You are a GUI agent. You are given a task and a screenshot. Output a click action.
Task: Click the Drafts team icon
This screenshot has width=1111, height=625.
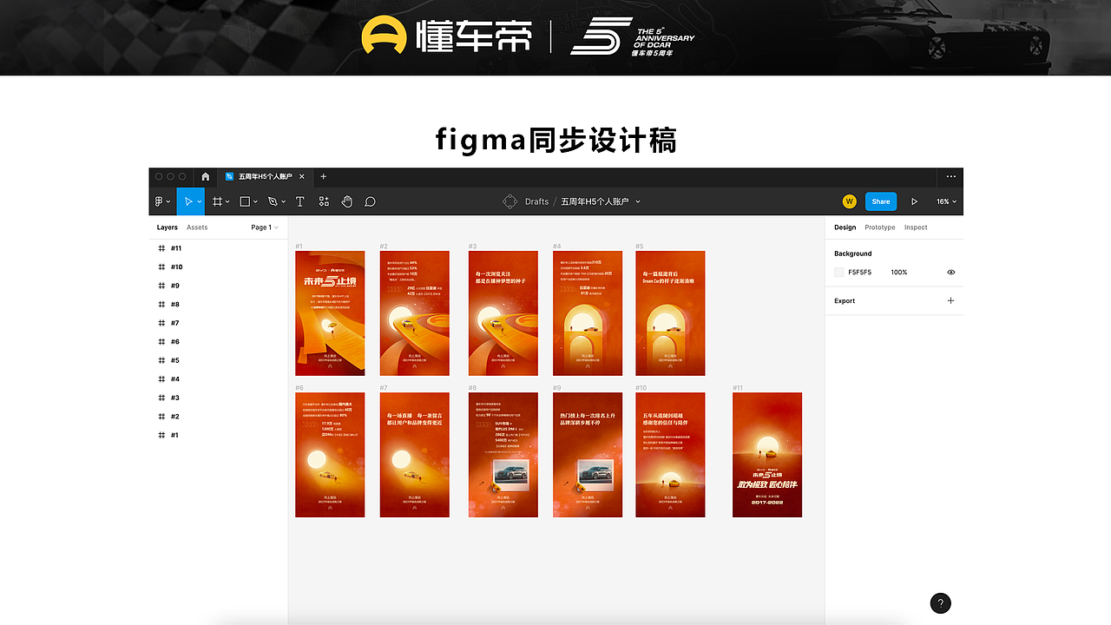pos(510,201)
